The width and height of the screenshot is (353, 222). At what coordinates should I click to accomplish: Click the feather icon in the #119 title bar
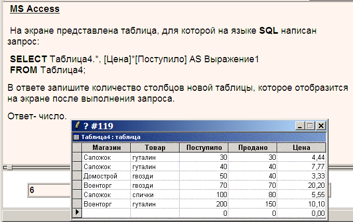[77, 126]
